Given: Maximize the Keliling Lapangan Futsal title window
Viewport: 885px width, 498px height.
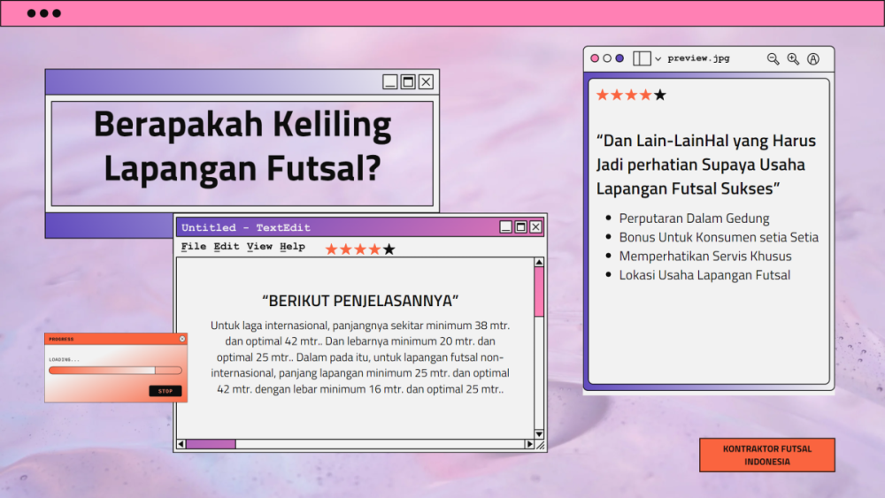Looking at the screenshot, I should click(408, 81).
